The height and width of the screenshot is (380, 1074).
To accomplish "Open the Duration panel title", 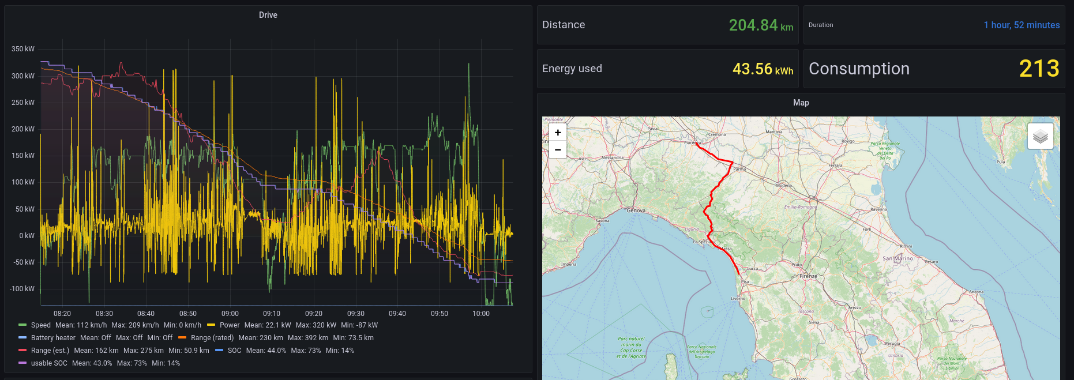I will coord(821,25).
